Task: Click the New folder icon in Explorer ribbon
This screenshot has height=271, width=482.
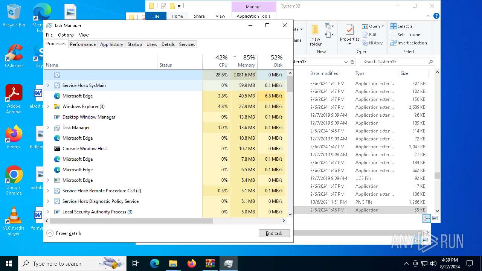Action: coord(316,35)
